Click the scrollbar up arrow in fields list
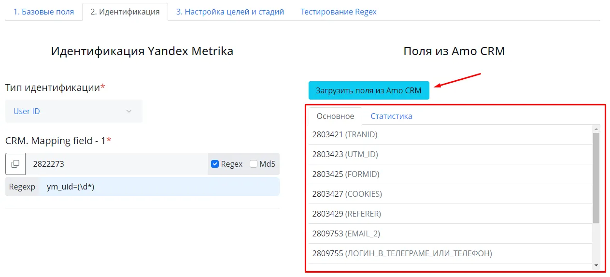This screenshot has width=610, height=277. pos(596,129)
